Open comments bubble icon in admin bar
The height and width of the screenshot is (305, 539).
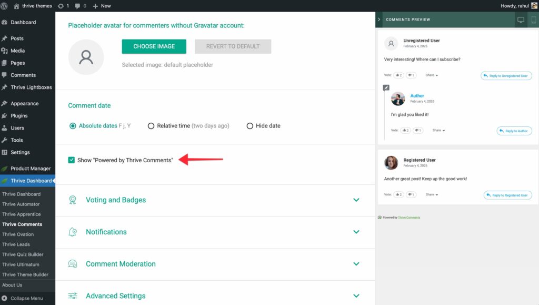(x=81, y=6)
